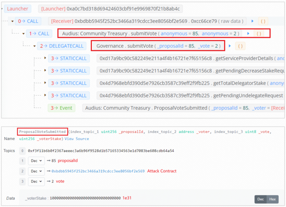Expand the getPendingDecreaseStakeRequest STATICCALL row
This screenshot has height=207, width=286.
click(x=45, y=70)
